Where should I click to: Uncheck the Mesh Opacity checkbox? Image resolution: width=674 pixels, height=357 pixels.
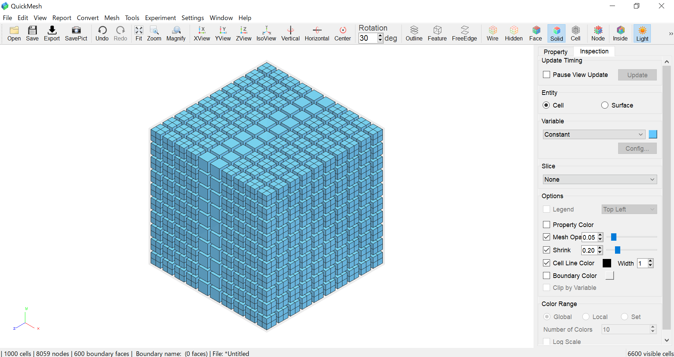(x=547, y=237)
